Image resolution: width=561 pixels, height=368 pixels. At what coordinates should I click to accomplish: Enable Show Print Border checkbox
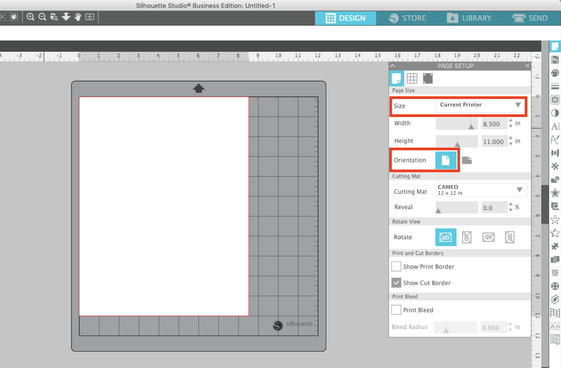tap(396, 266)
